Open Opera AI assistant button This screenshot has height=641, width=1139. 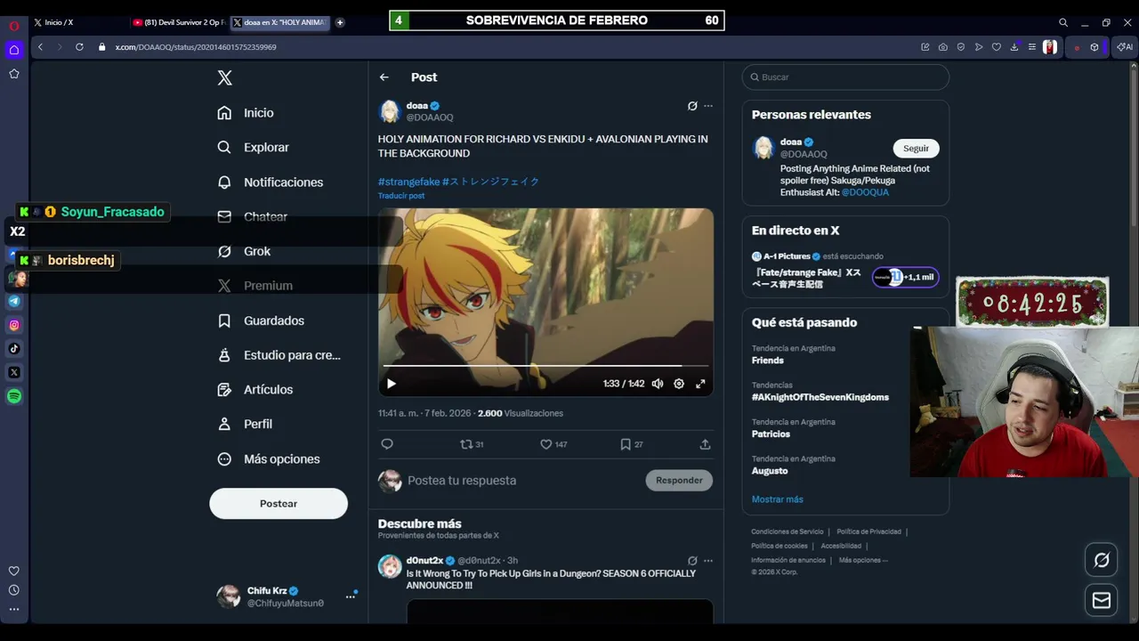tap(1125, 47)
